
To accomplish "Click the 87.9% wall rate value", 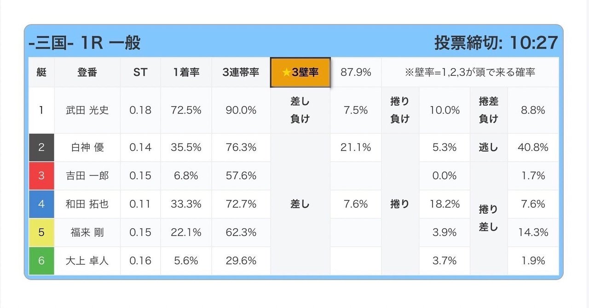I will (x=356, y=73).
